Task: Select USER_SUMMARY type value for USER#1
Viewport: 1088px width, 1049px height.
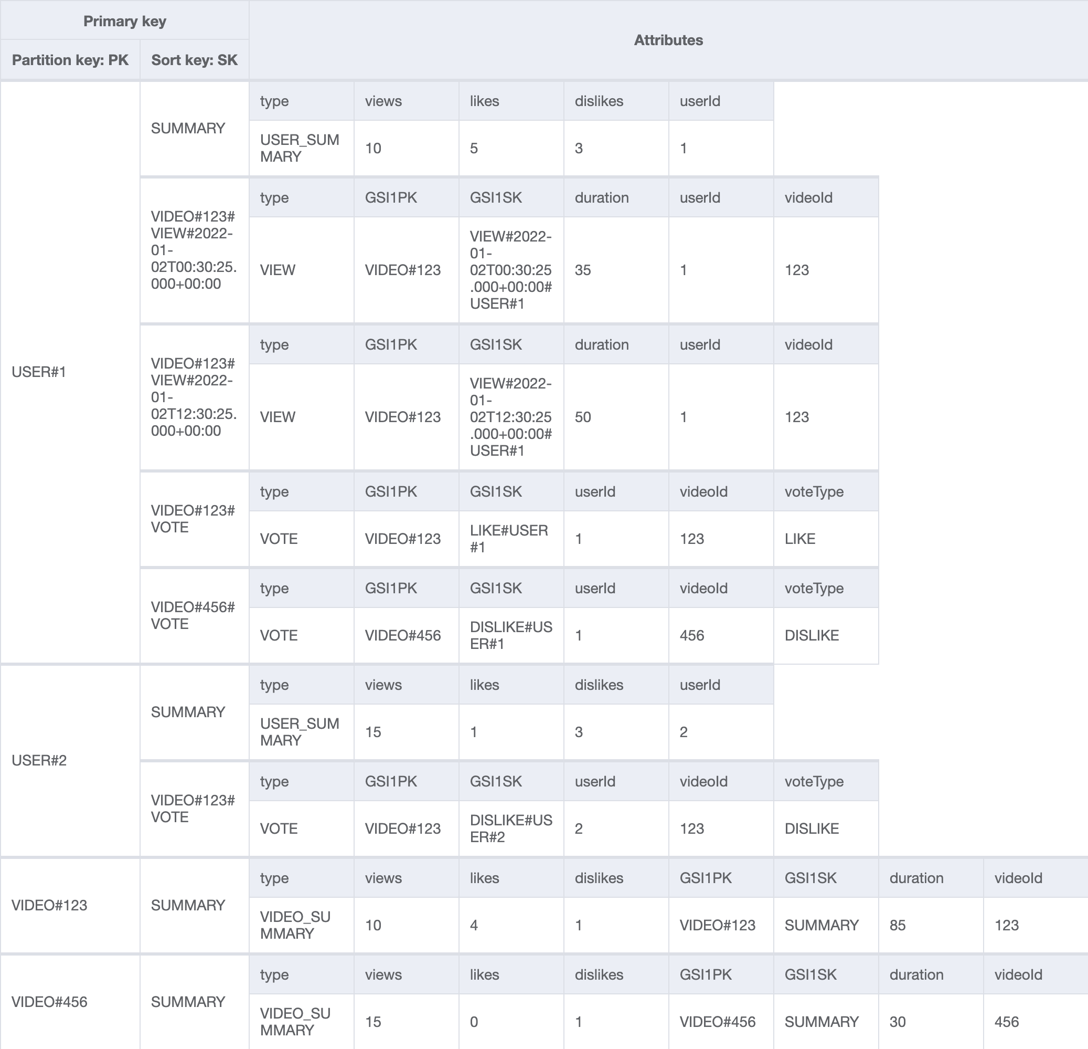Action: (302, 149)
